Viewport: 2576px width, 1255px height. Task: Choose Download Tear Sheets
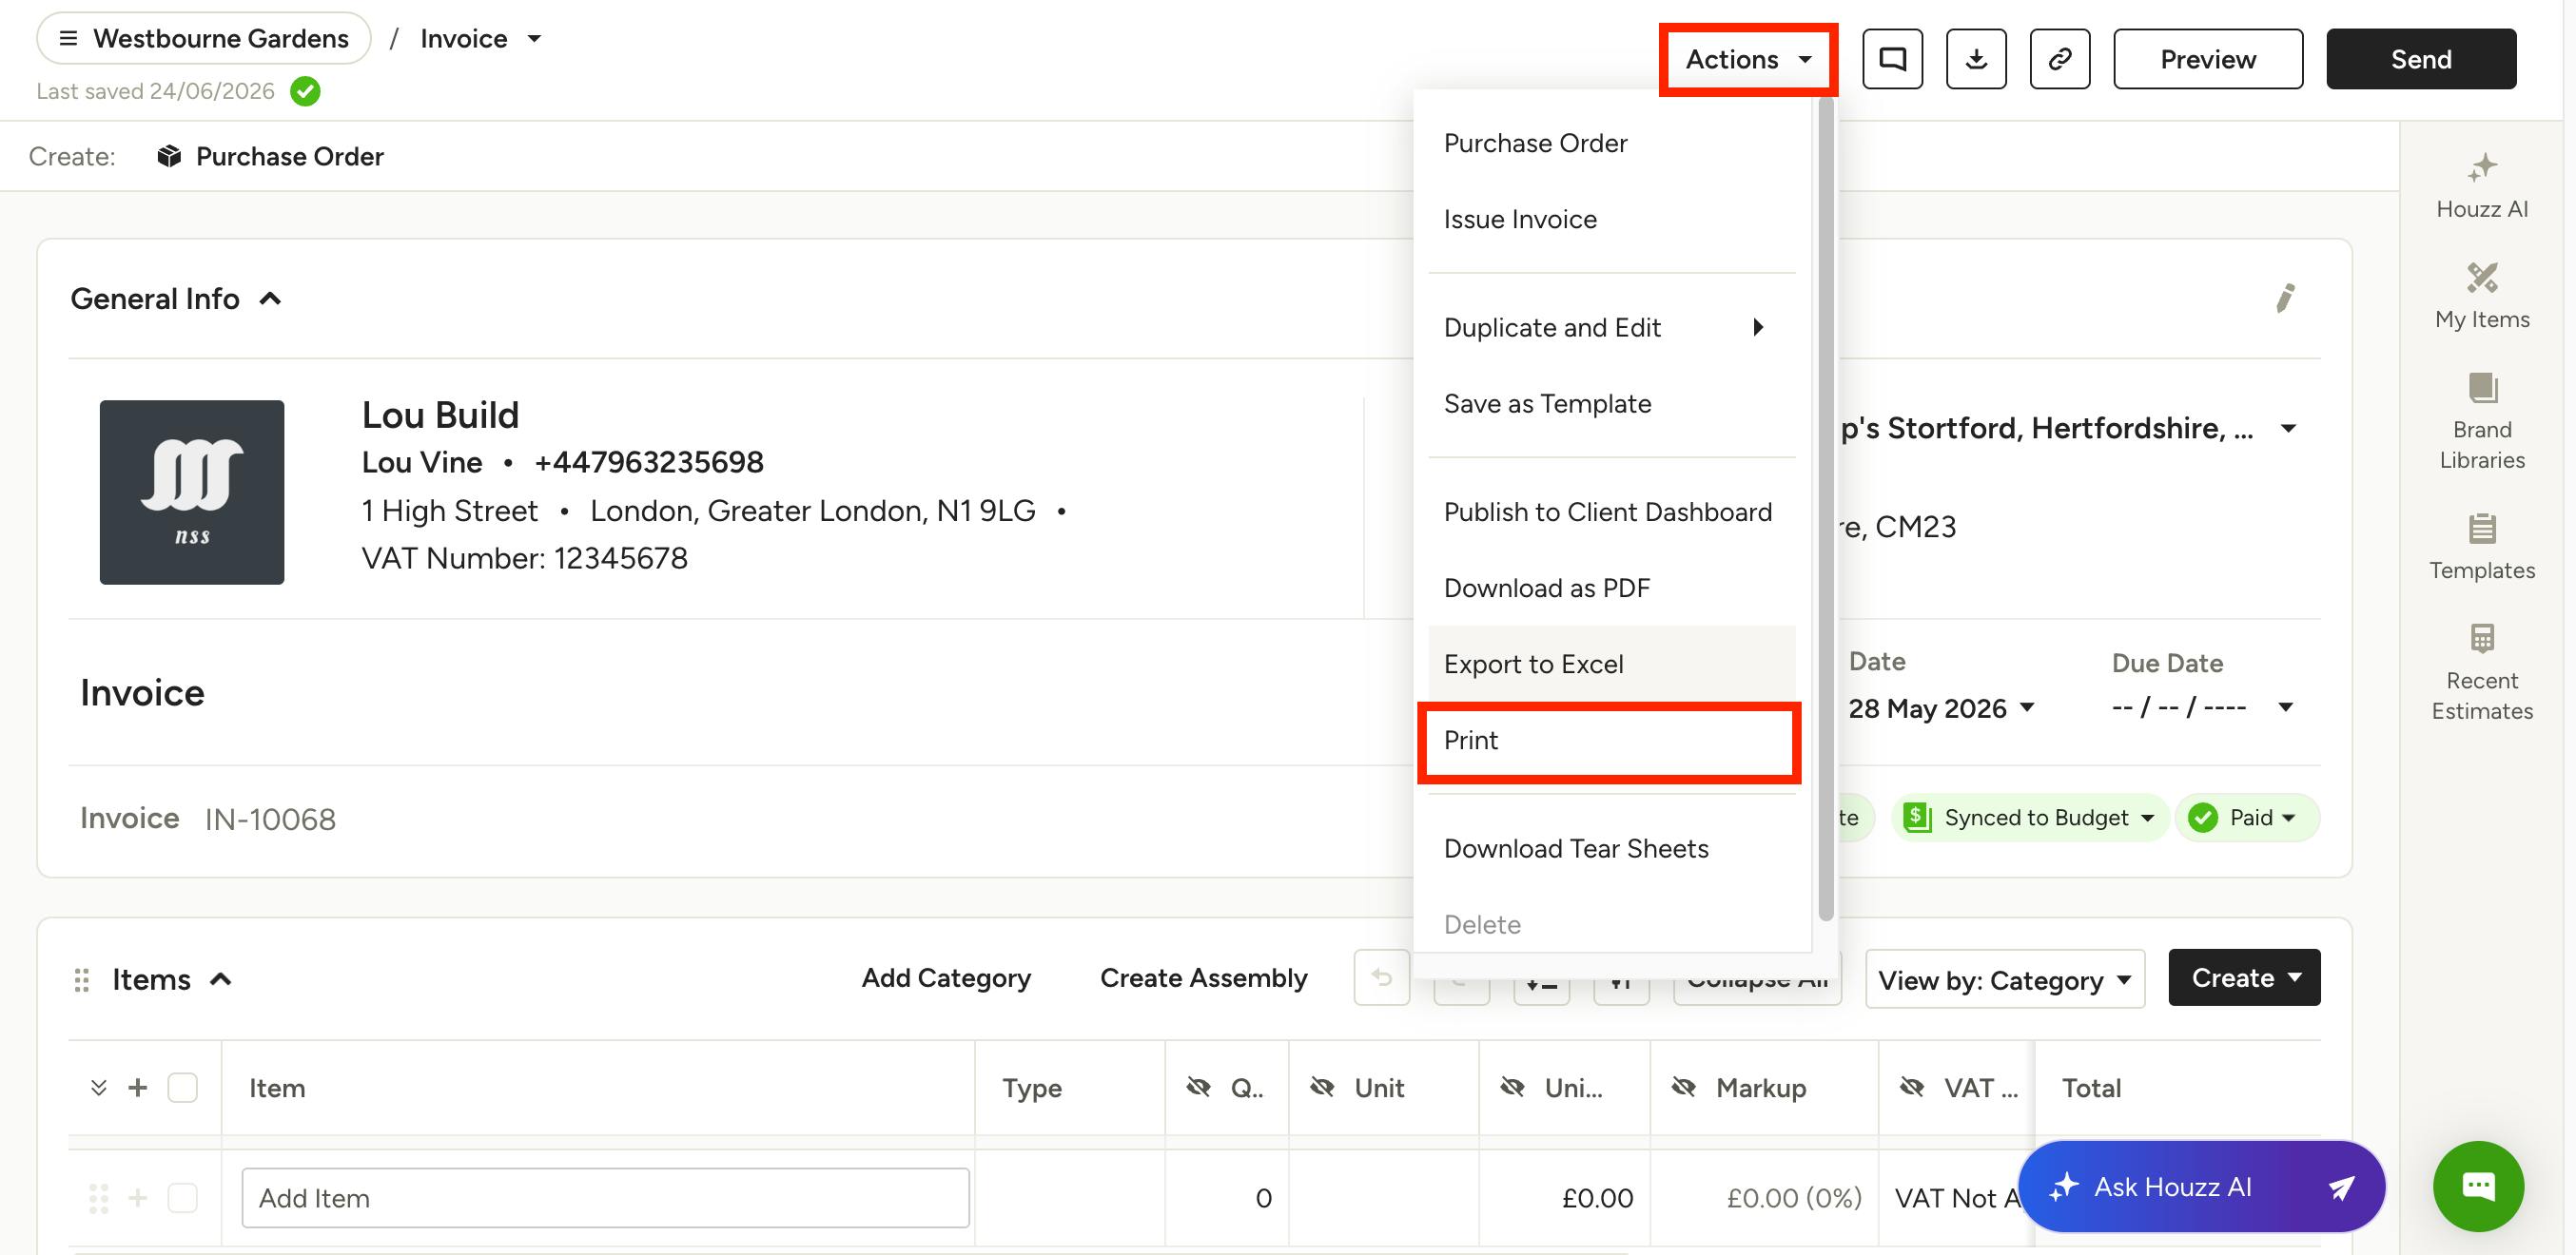point(1611,847)
